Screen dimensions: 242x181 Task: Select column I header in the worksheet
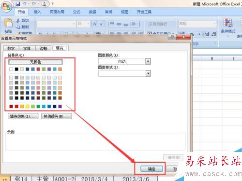click(x=233, y=58)
